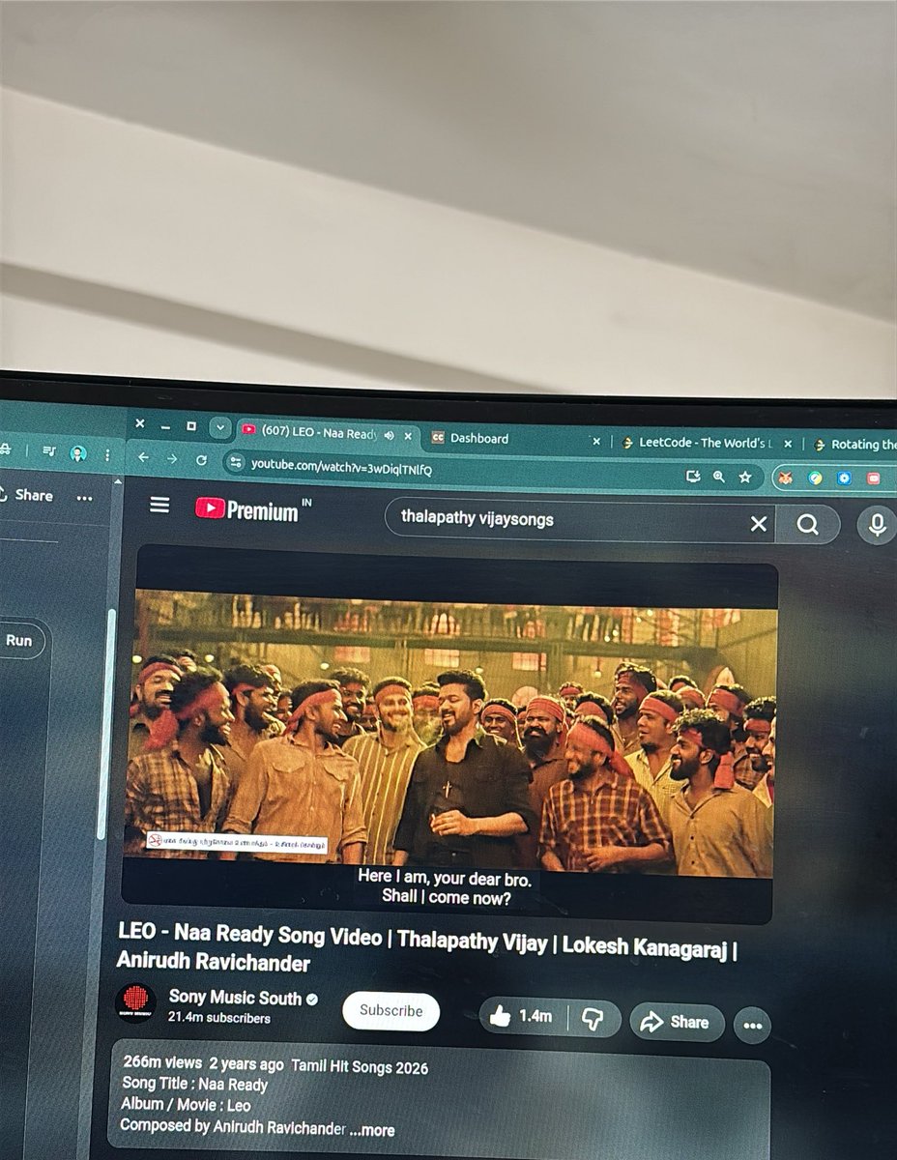Open site info icon in address bar
Image resolution: width=897 pixels, height=1160 pixels.
(x=236, y=463)
